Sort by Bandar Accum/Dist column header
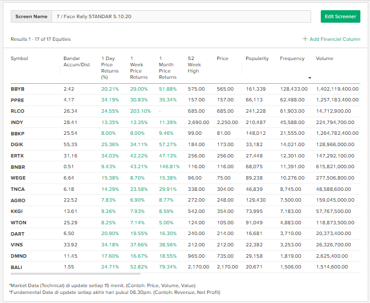 point(76,62)
